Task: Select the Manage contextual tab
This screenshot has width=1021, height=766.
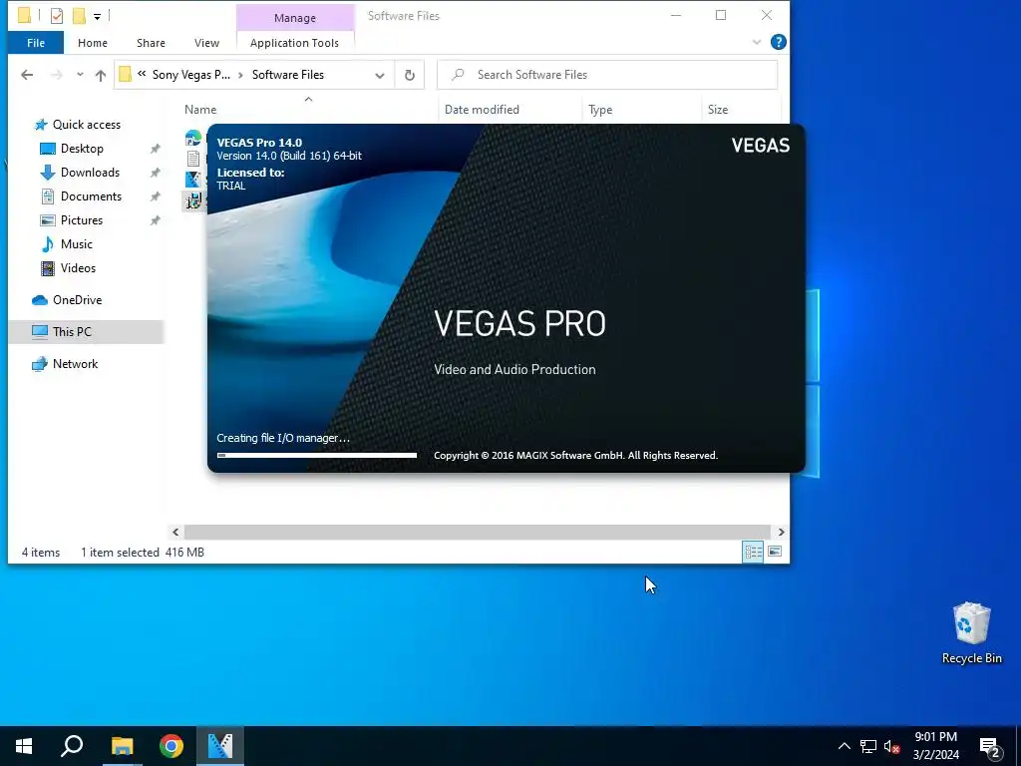Action: (295, 18)
